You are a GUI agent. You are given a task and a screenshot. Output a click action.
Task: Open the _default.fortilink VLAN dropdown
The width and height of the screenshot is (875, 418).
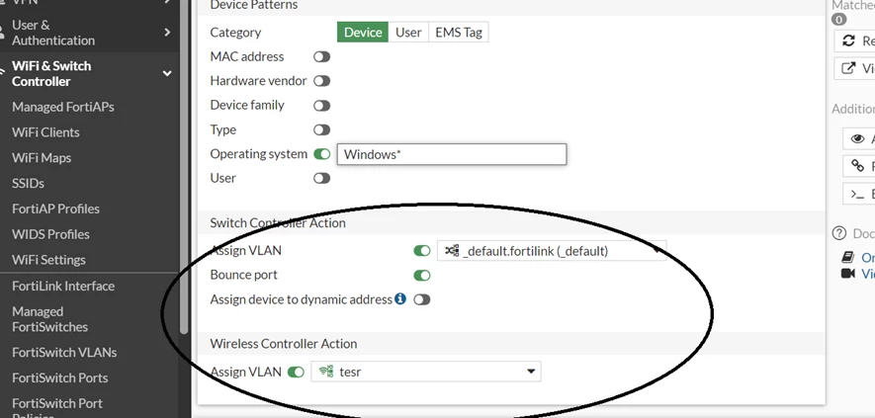(552, 251)
